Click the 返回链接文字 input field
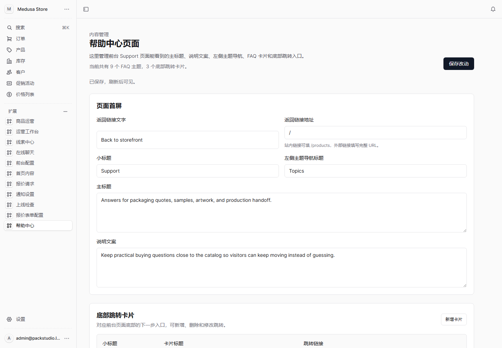This screenshot has width=502, height=348. [x=188, y=140]
